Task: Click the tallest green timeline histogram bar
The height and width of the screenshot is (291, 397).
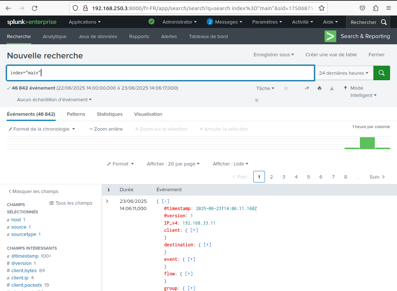Action: click(x=367, y=143)
